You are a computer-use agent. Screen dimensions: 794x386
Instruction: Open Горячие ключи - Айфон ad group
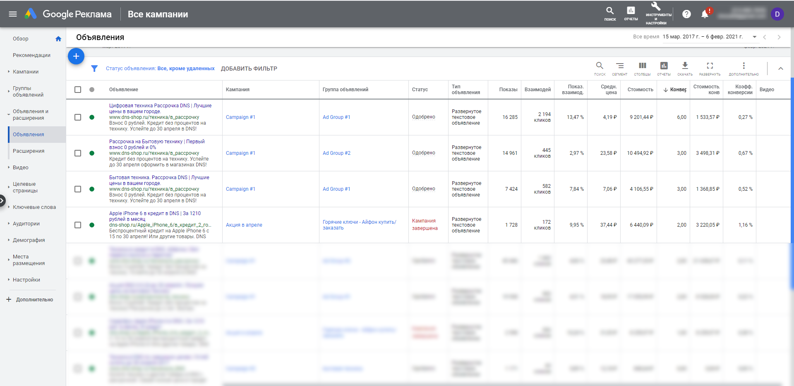tap(360, 225)
